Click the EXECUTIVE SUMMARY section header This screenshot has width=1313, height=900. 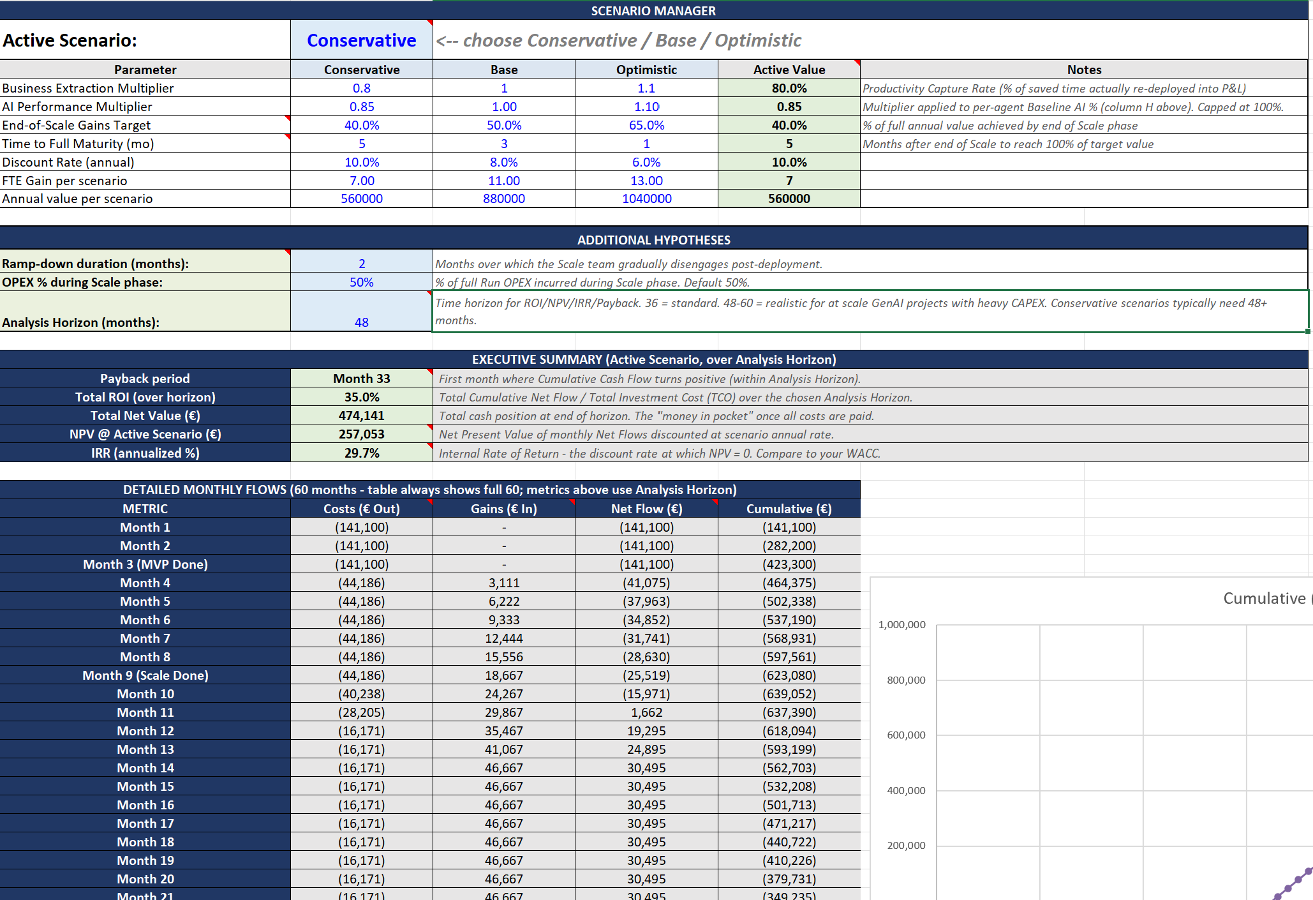click(x=653, y=359)
